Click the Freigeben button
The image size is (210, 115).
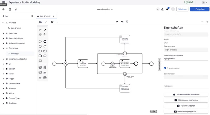click(200, 9)
